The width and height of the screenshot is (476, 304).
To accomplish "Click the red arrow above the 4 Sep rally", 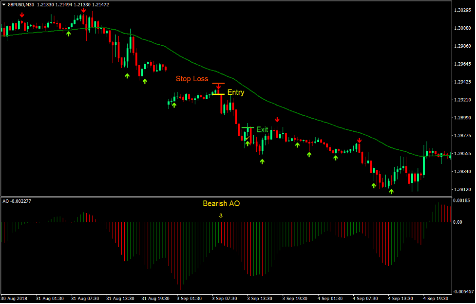I will coord(360,141).
